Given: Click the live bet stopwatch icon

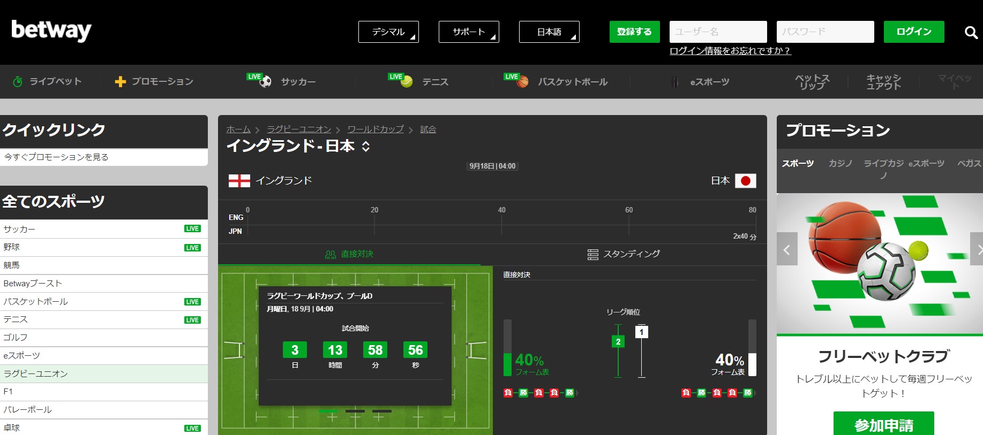Looking at the screenshot, I should pyautogui.click(x=18, y=81).
